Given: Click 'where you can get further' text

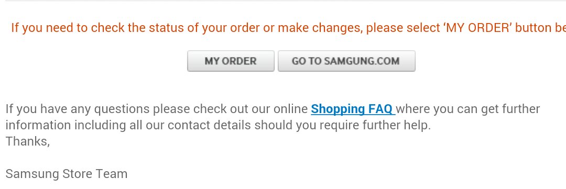Looking at the screenshot, I should pos(468,109).
